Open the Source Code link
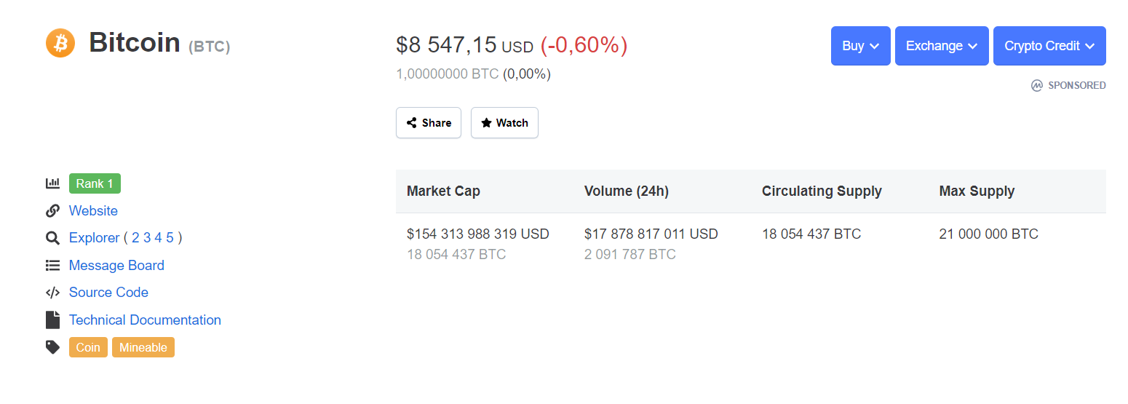This screenshot has height=404, width=1128. [108, 293]
